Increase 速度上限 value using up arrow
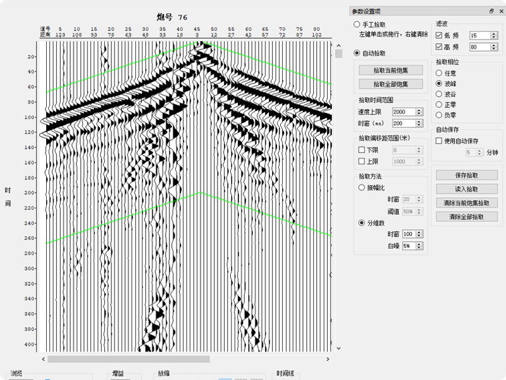The height and width of the screenshot is (380, 506). tap(419, 110)
